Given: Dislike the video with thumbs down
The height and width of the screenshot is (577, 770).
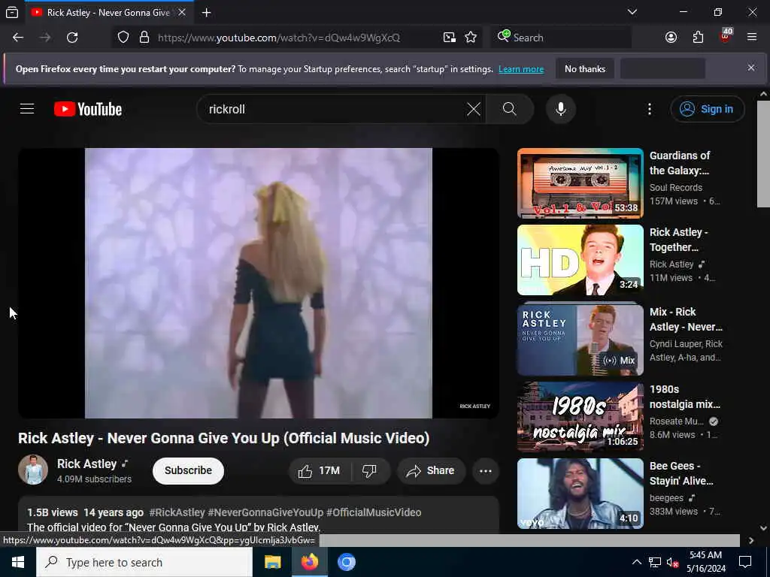Looking at the screenshot, I should (x=370, y=470).
